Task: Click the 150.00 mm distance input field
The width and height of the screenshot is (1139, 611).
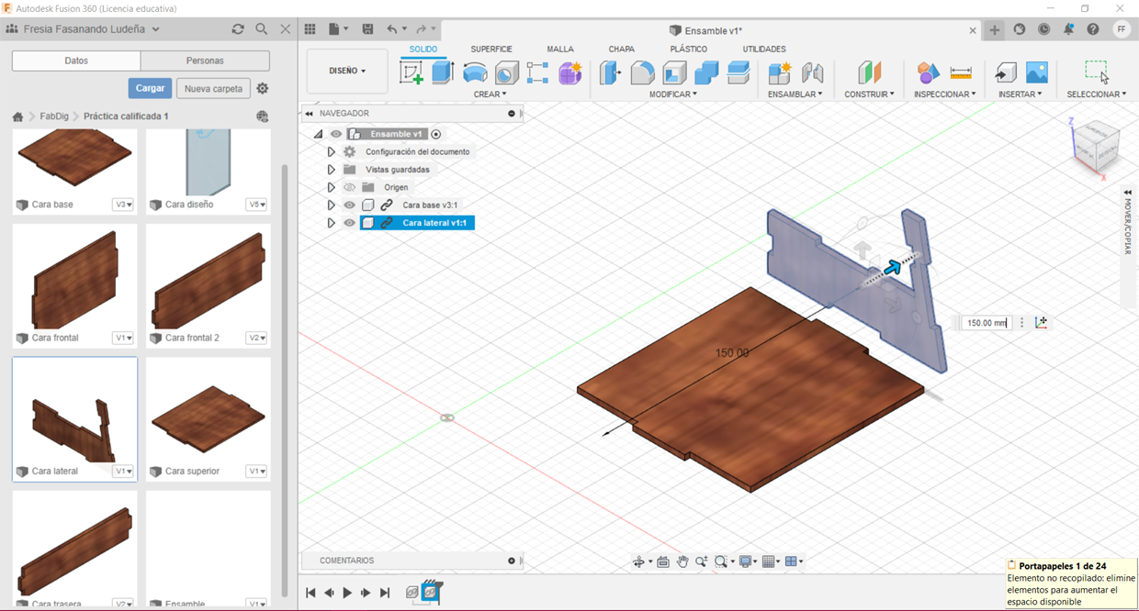Action: [x=987, y=323]
